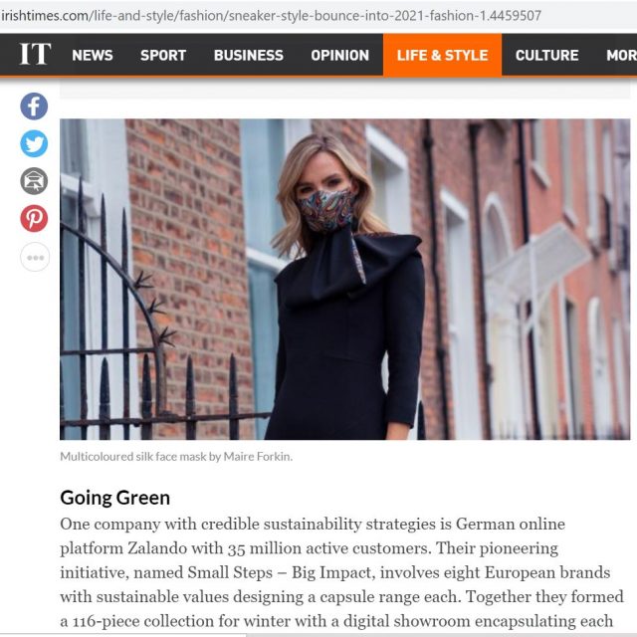Click the Irish Times IT logo
The width and height of the screenshot is (637, 637).
pyautogui.click(x=35, y=54)
